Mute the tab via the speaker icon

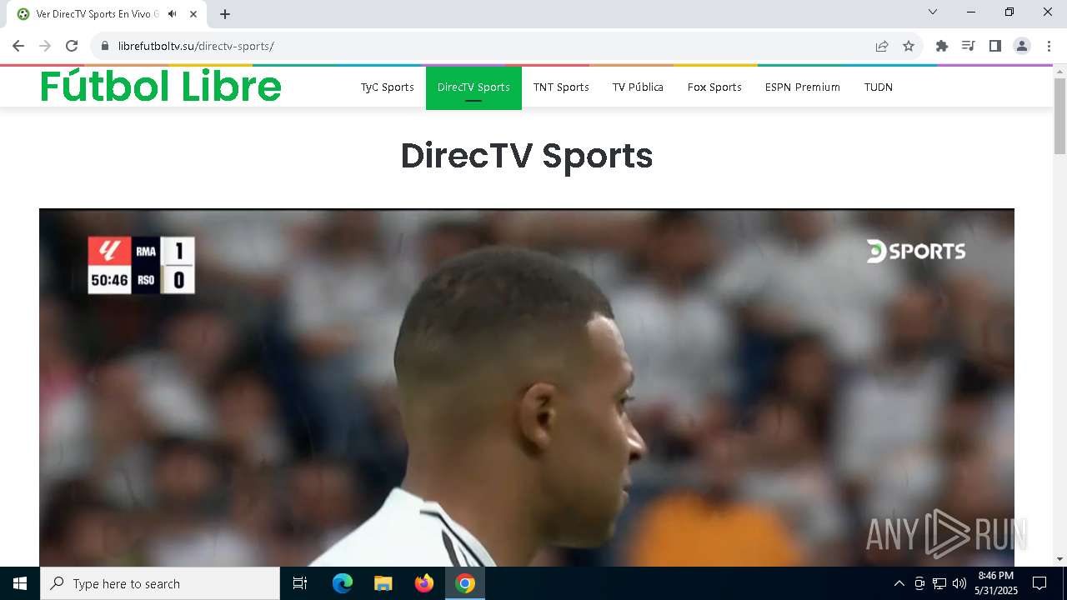[172, 14]
